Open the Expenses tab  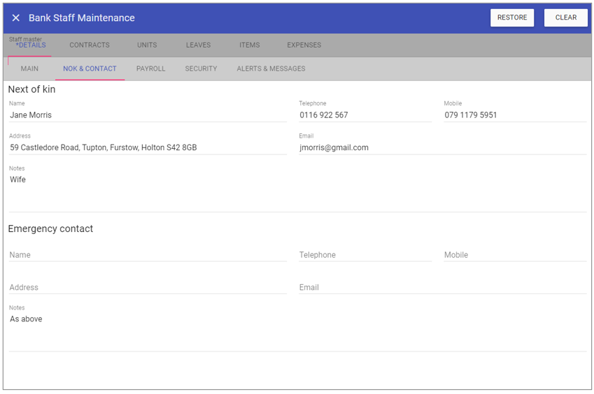[304, 45]
